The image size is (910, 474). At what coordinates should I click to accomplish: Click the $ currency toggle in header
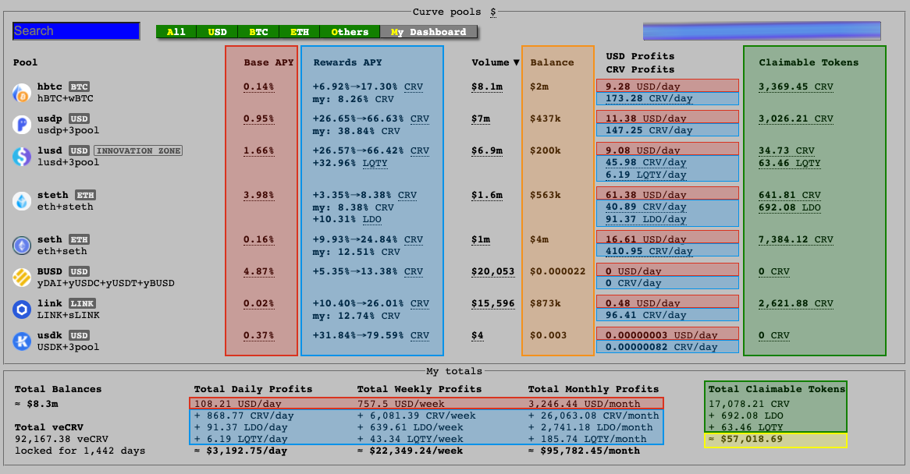pyautogui.click(x=492, y=12)
